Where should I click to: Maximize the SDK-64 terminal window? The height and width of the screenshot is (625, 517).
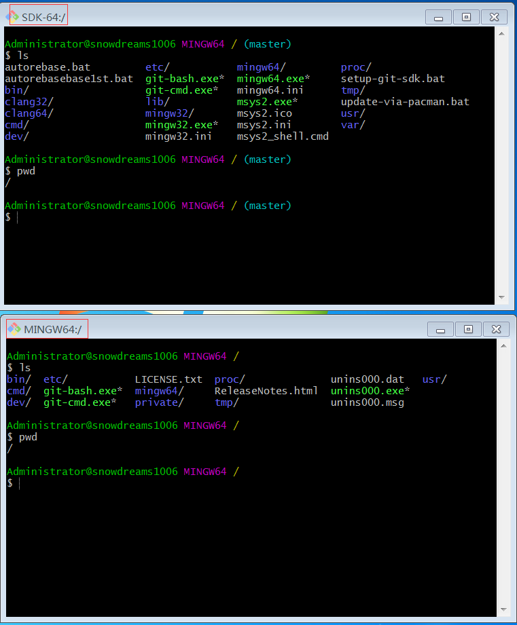(x=466, y=18)
